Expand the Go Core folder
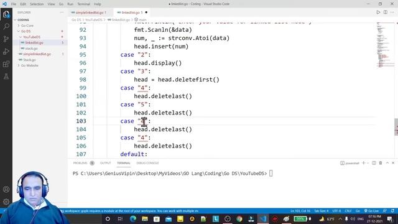398x224 pixels. coord(27,26)
